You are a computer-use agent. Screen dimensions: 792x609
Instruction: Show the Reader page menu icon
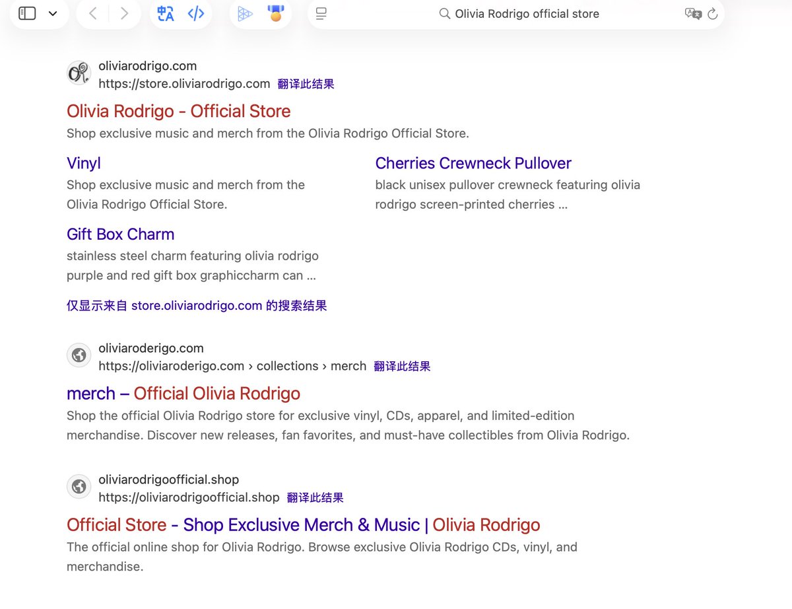pyautogui.click(x=321, y=14)
